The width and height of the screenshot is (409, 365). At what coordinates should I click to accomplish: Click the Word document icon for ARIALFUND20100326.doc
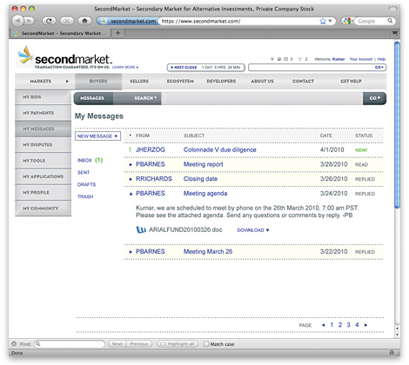tap(141, 229)
